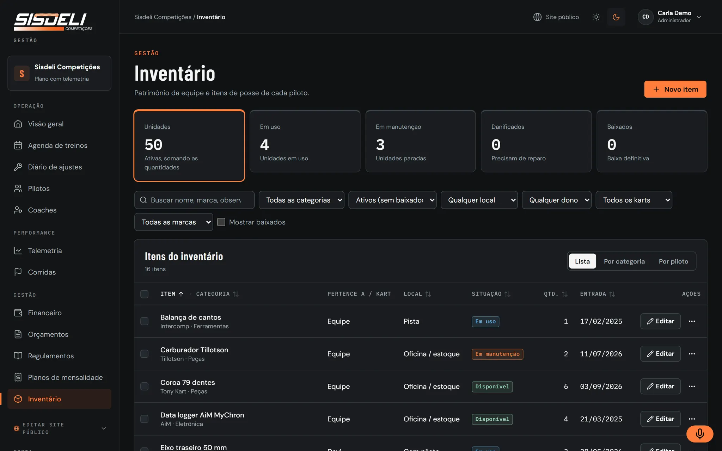This screenshot has width=722, height=451.
Task: Open the Todas as categorias dropdown
Action: coord(301,200)
